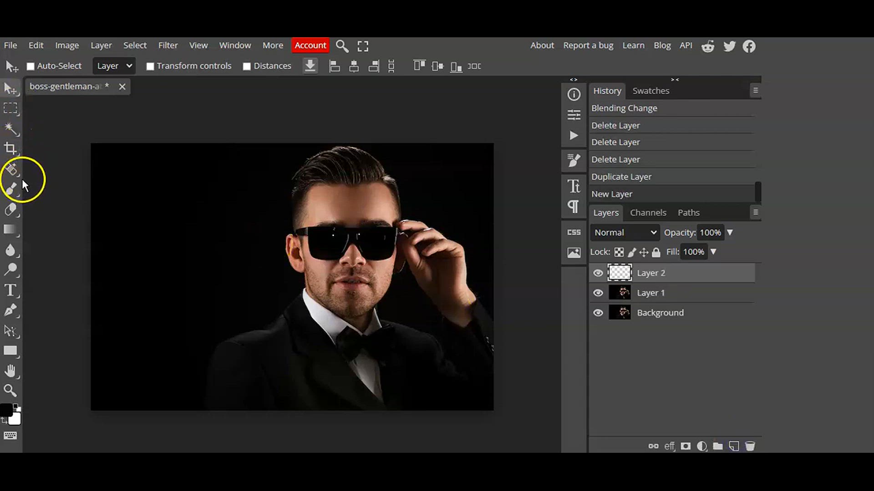Screen dimensions: 874x491
Task: Toggle fullscreen mode icon
Action: pyautogui.click(x=363, y=46)
